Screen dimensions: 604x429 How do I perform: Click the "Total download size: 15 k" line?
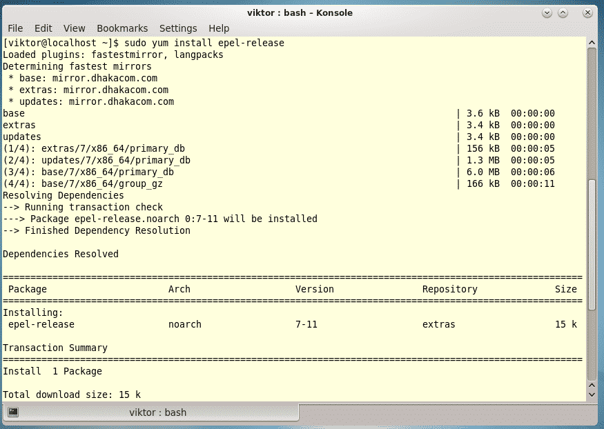tap(72, 395)
